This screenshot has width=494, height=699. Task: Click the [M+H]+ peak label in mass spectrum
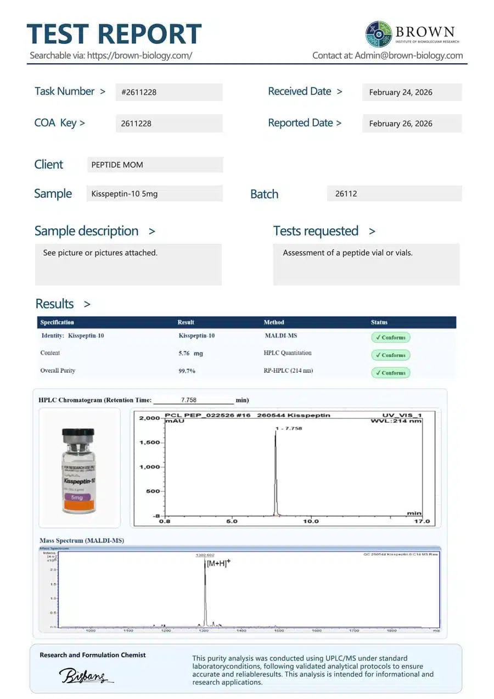218,563
